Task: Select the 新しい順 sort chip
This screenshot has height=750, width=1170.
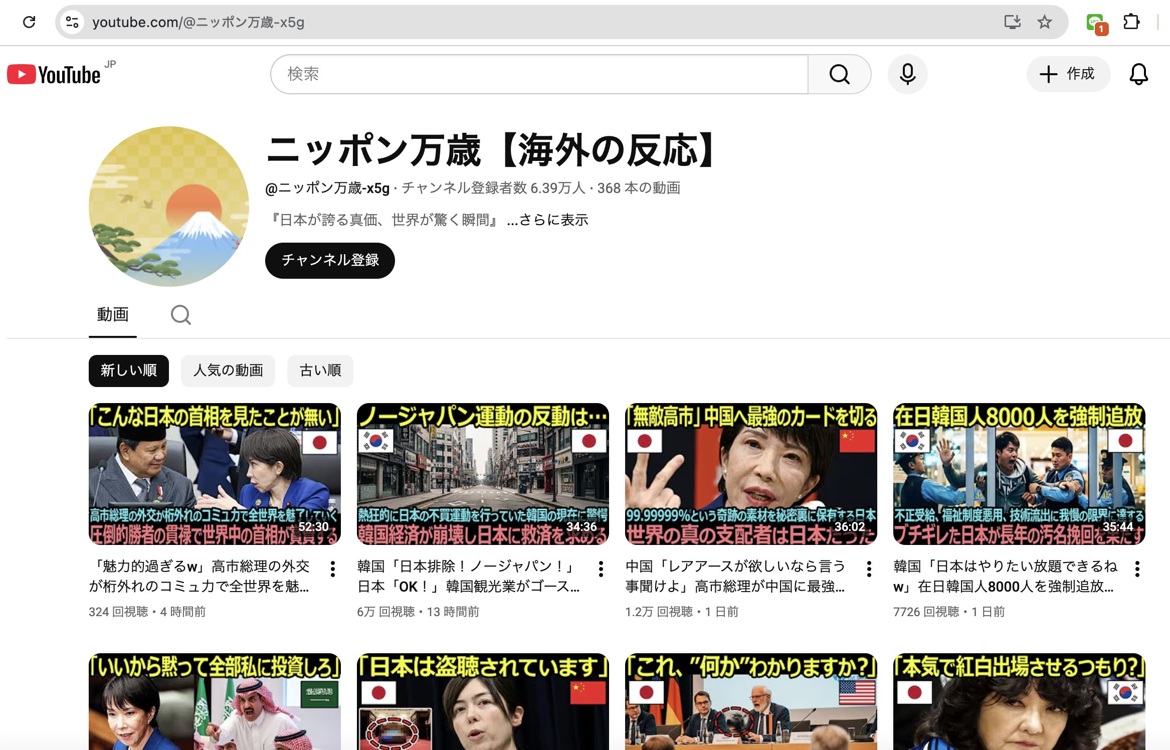Action: point(128,370)
